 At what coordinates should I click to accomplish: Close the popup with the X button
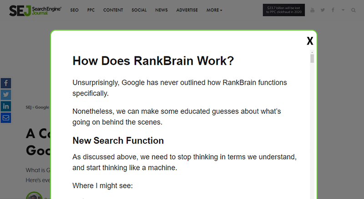pyautogui.click(x=310, y=41)
